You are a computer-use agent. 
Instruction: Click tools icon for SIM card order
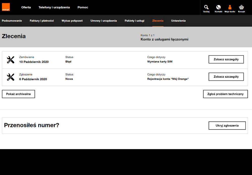coord(11,60)
